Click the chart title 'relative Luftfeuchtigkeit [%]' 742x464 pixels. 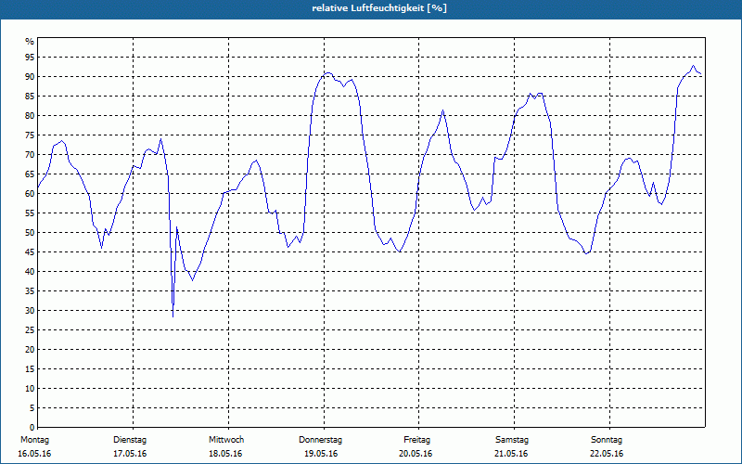(379, 8)
